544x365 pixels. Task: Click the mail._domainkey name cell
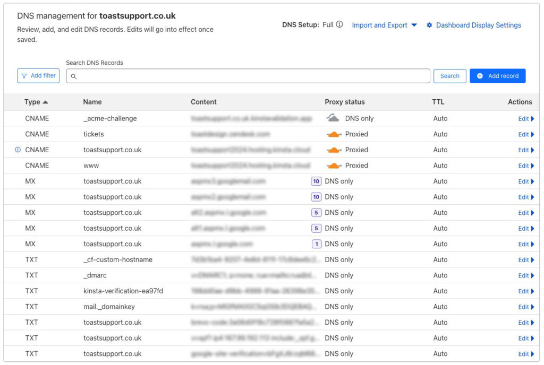tap(109, 307)
